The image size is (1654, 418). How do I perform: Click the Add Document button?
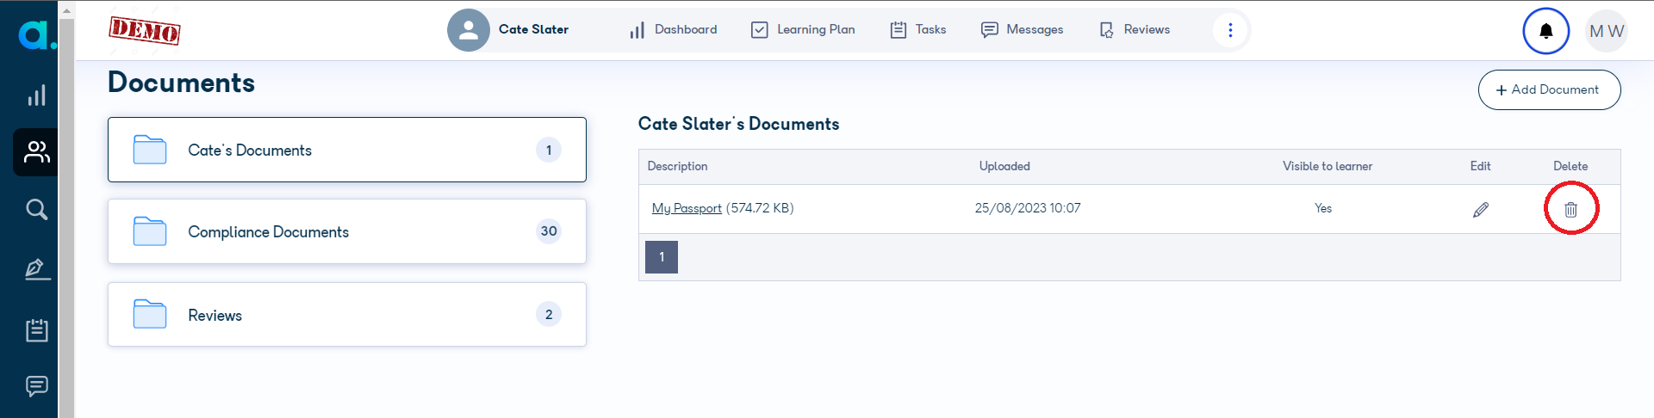point(1549,89)
